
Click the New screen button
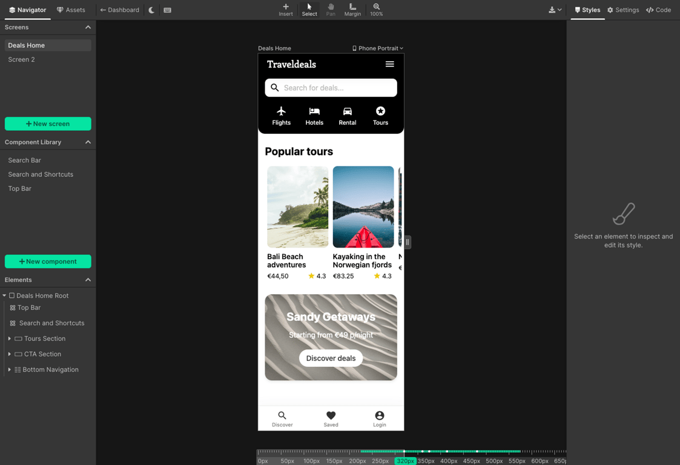(48, 124)
